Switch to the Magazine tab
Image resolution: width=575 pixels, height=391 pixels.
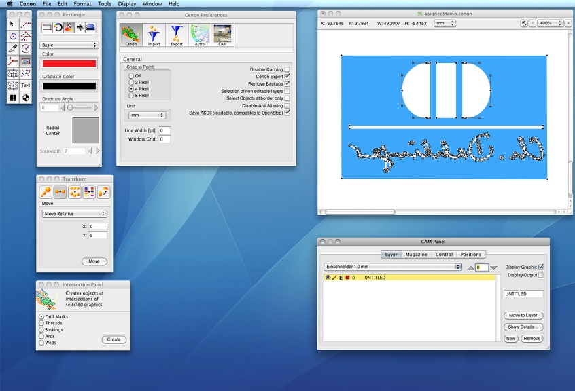[416, 255]
